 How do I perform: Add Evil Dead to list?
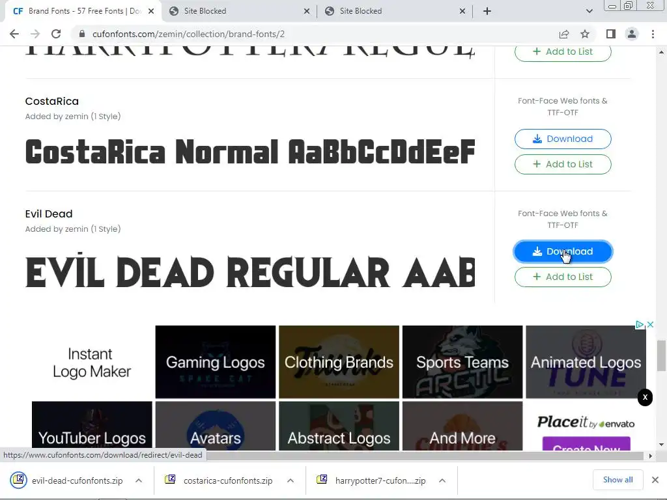563,277
